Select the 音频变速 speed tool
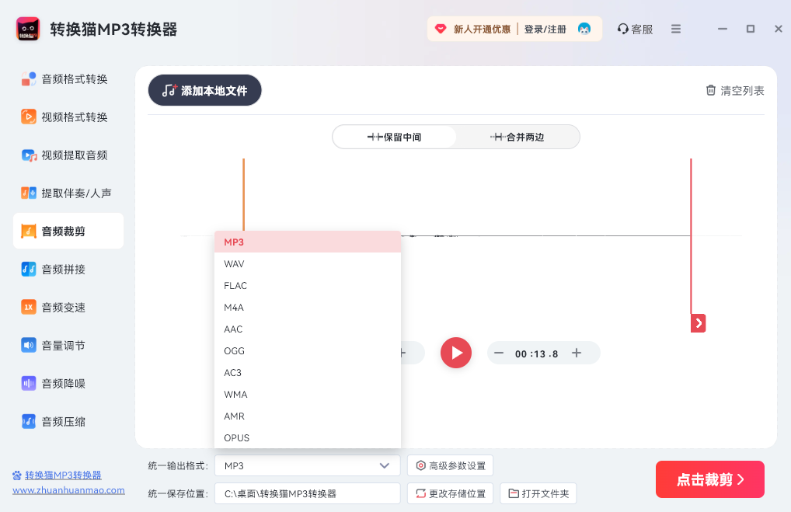This screenshot has width=791, height=512. (x=68, y=307)
